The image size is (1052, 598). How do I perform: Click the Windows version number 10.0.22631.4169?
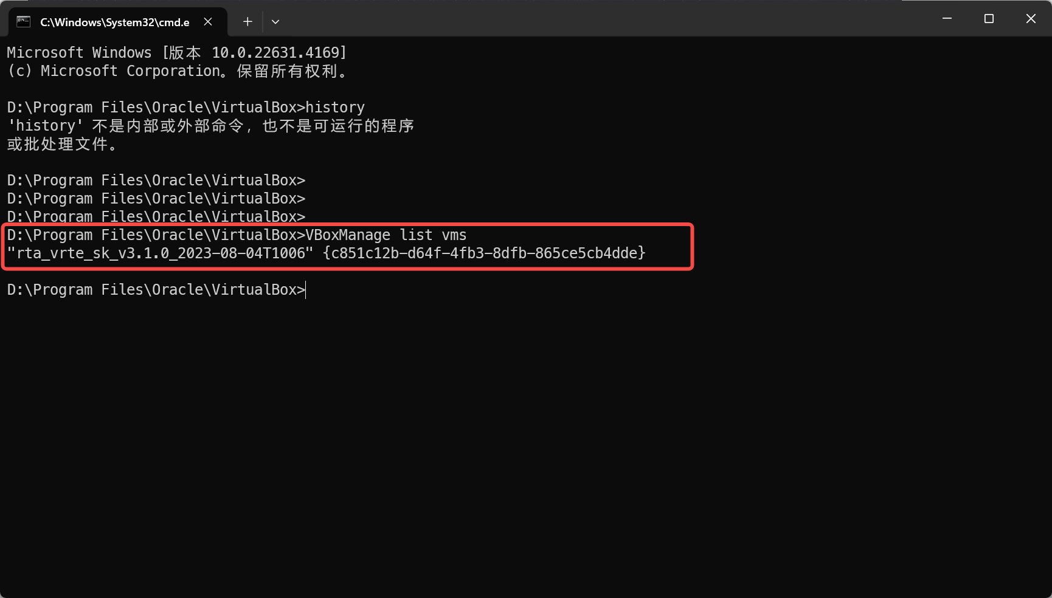(x=279, y=53)
